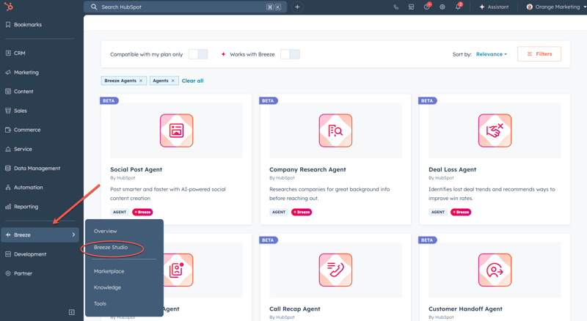Click into the Search HubSpot field
This screenshot has height=321, width=587.
(x=185, y=7)
